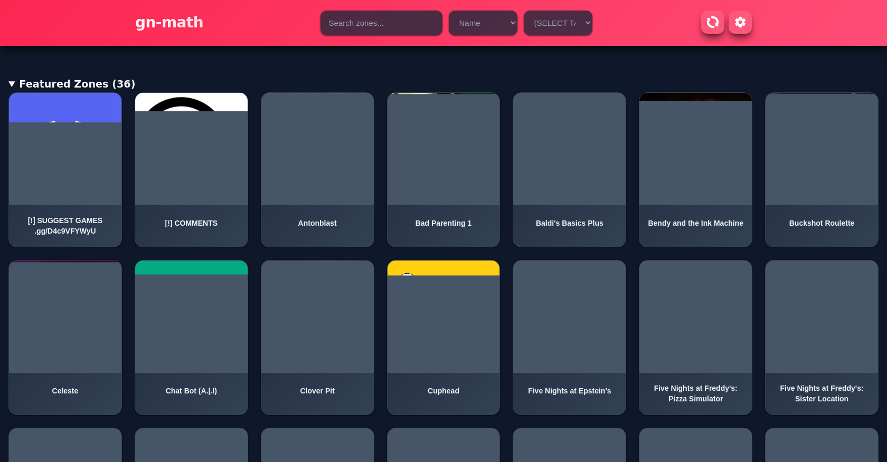
Task: Click the 'Celeste' title text
Action: (65, 391)
